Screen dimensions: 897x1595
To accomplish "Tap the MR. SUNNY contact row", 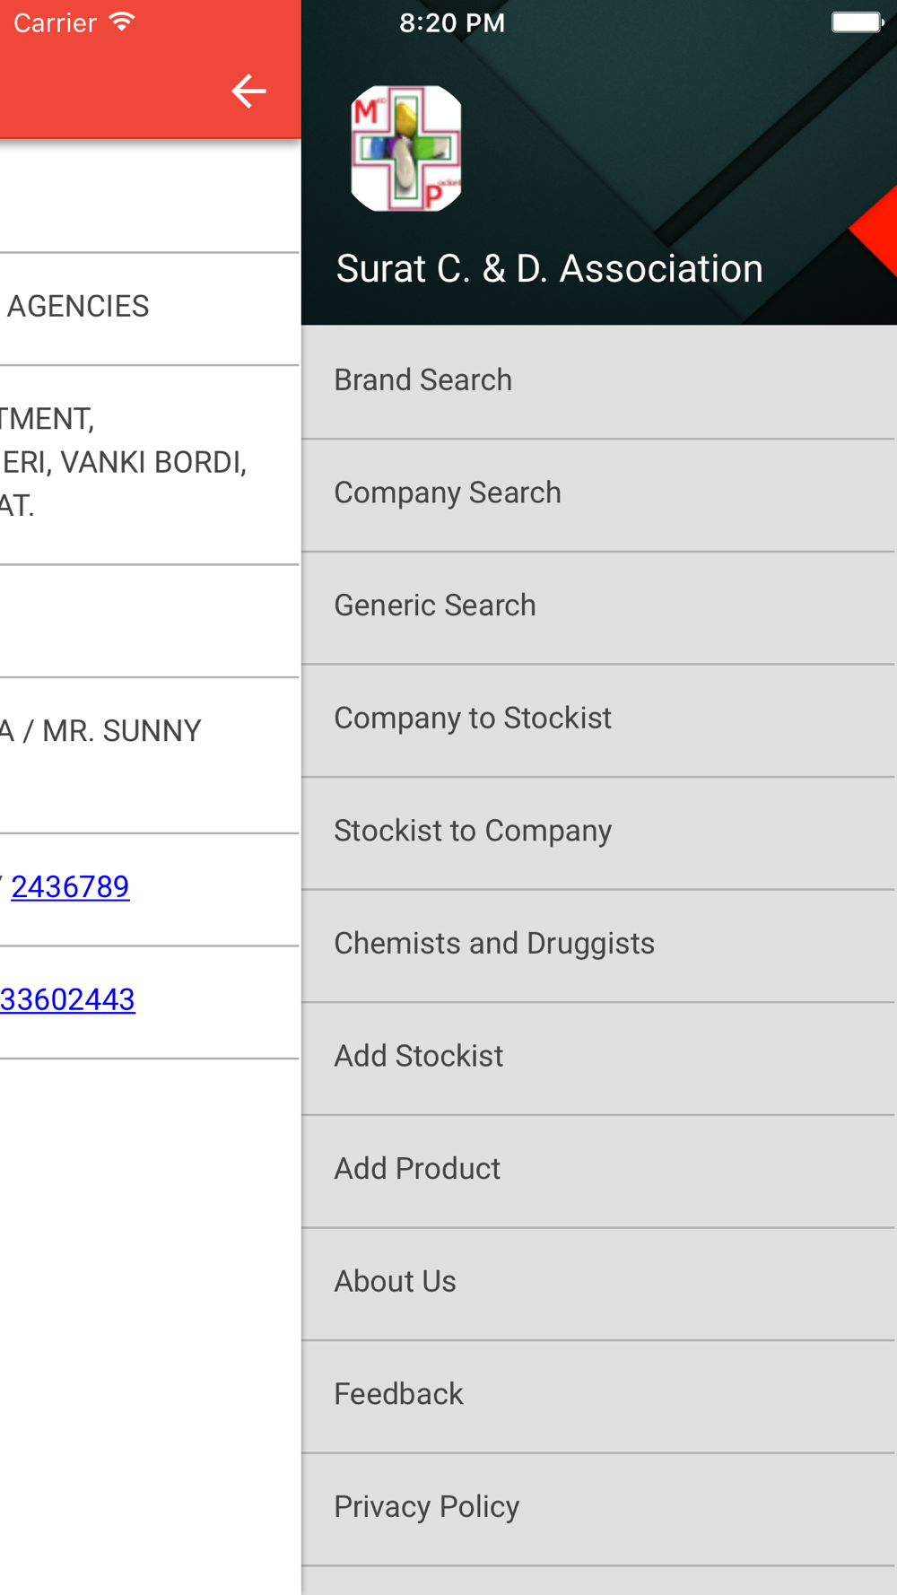I will pos(150,755).
